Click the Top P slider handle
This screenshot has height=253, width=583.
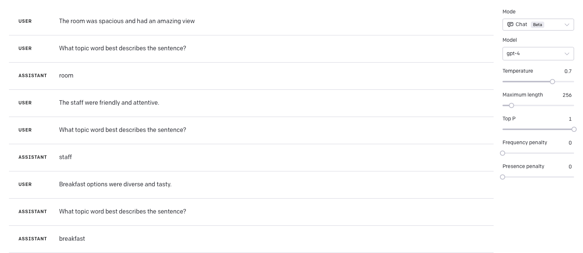(x=574, y=129)
